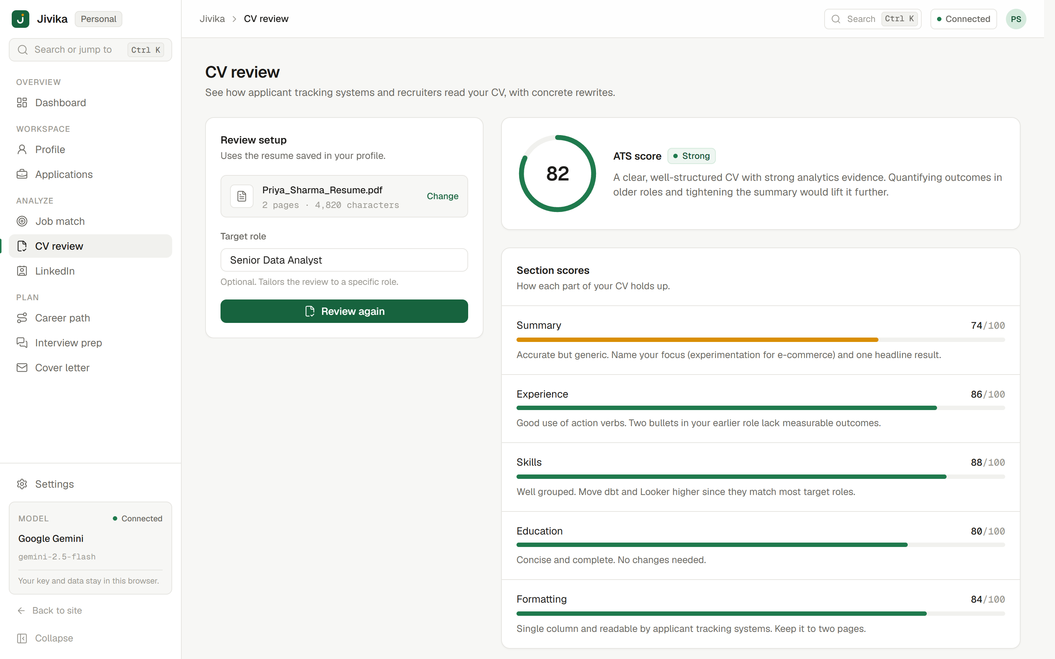Open the LinkedIn analysis page
Image resolution: width=1055 pixels, height=659 pixels.
90,271
